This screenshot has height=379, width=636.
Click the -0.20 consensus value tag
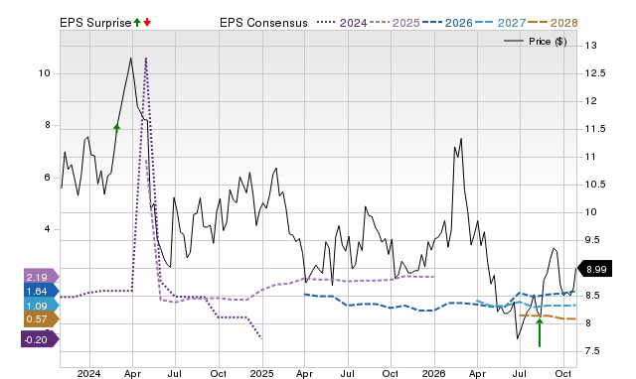[39, 339]
